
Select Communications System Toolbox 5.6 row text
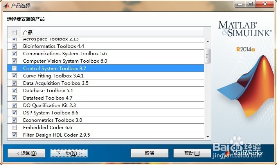tap(65, 54)
